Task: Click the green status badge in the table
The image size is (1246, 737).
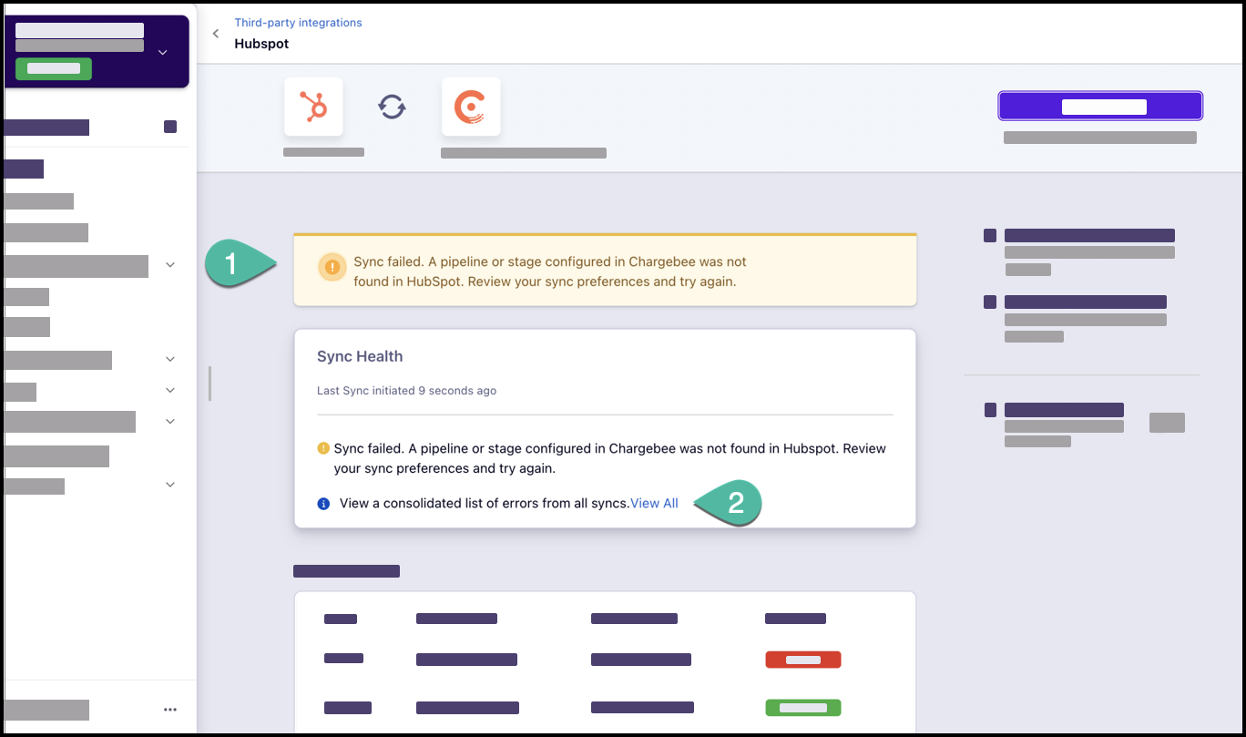Action: coord(802,708)
